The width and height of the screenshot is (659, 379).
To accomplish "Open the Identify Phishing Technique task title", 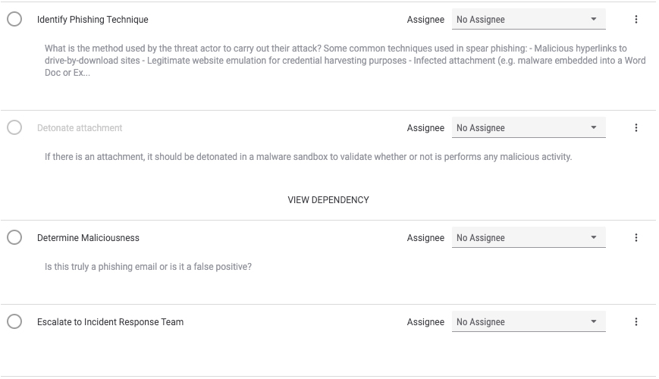I will point(93,20).
